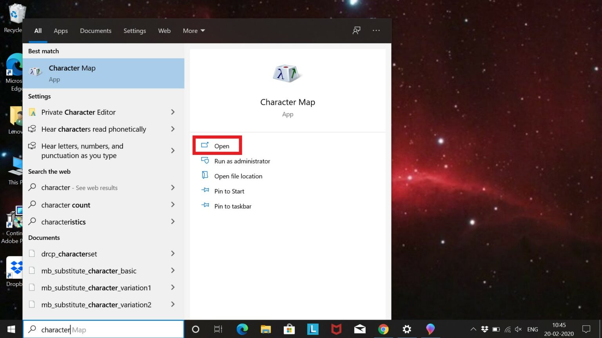The width and height of the screenshot is (602, 338).
Task: Click the Private Character Editor icon
Action: tap(33, 112)
